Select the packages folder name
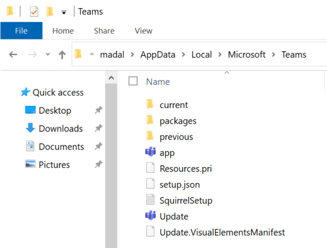The image size is (327, 248). tap(178, 121)
